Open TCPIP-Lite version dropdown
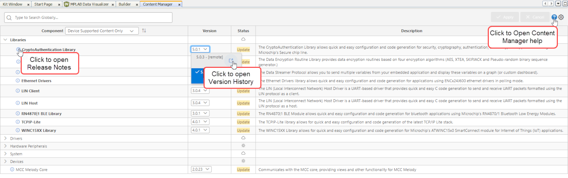Screen dimensions: 568x178 (200, 122)
